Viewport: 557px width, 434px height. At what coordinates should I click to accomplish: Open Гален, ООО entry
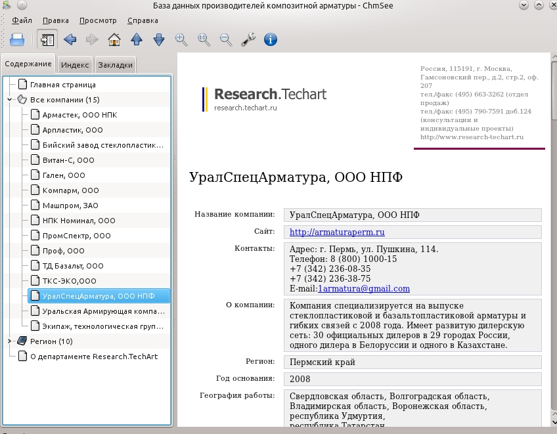tap(64, 175)
